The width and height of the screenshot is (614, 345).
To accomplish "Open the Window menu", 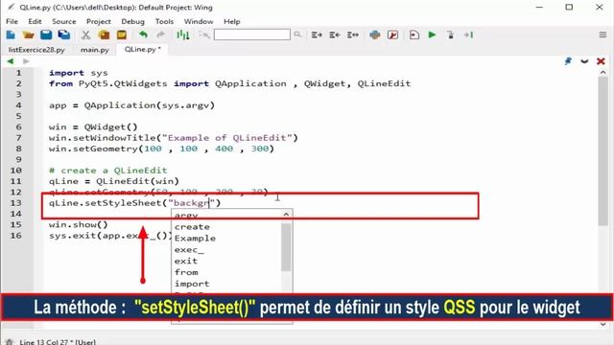I will point(199,21).
